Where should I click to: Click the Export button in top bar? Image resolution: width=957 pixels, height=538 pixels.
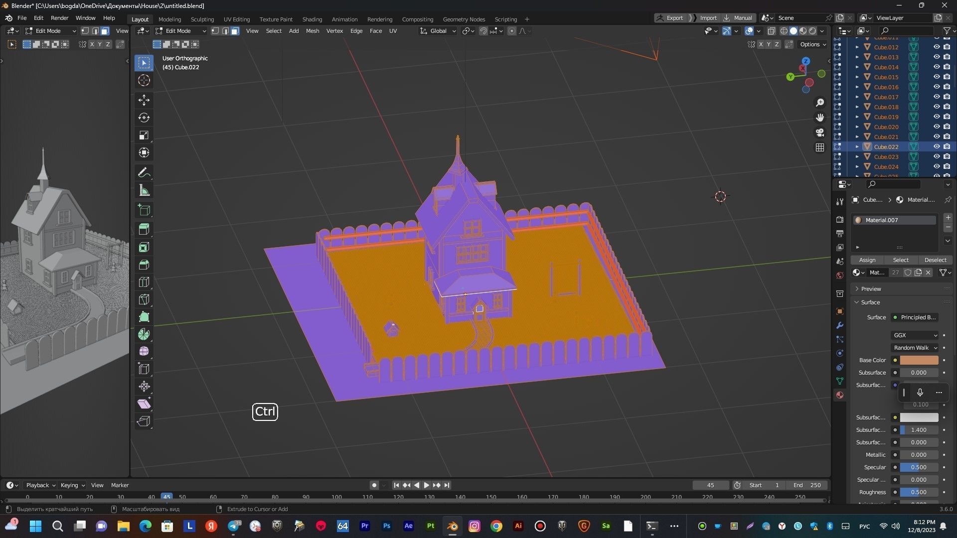pyautogui.click(x=670, y=18)
